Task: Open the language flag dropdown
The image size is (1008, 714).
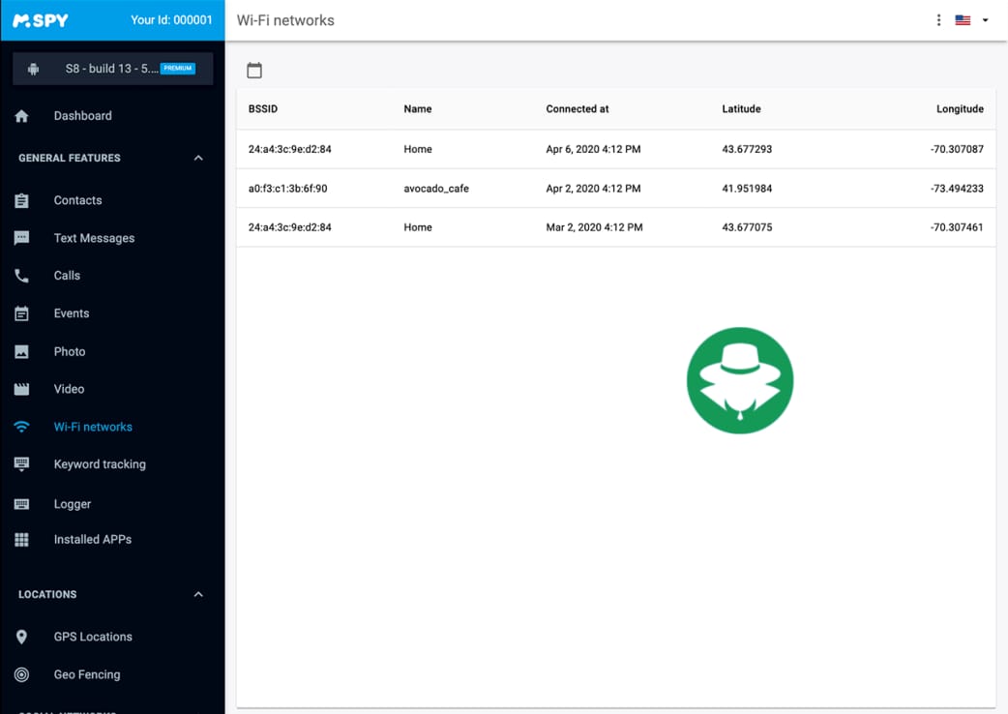Action: click(971, 20)
